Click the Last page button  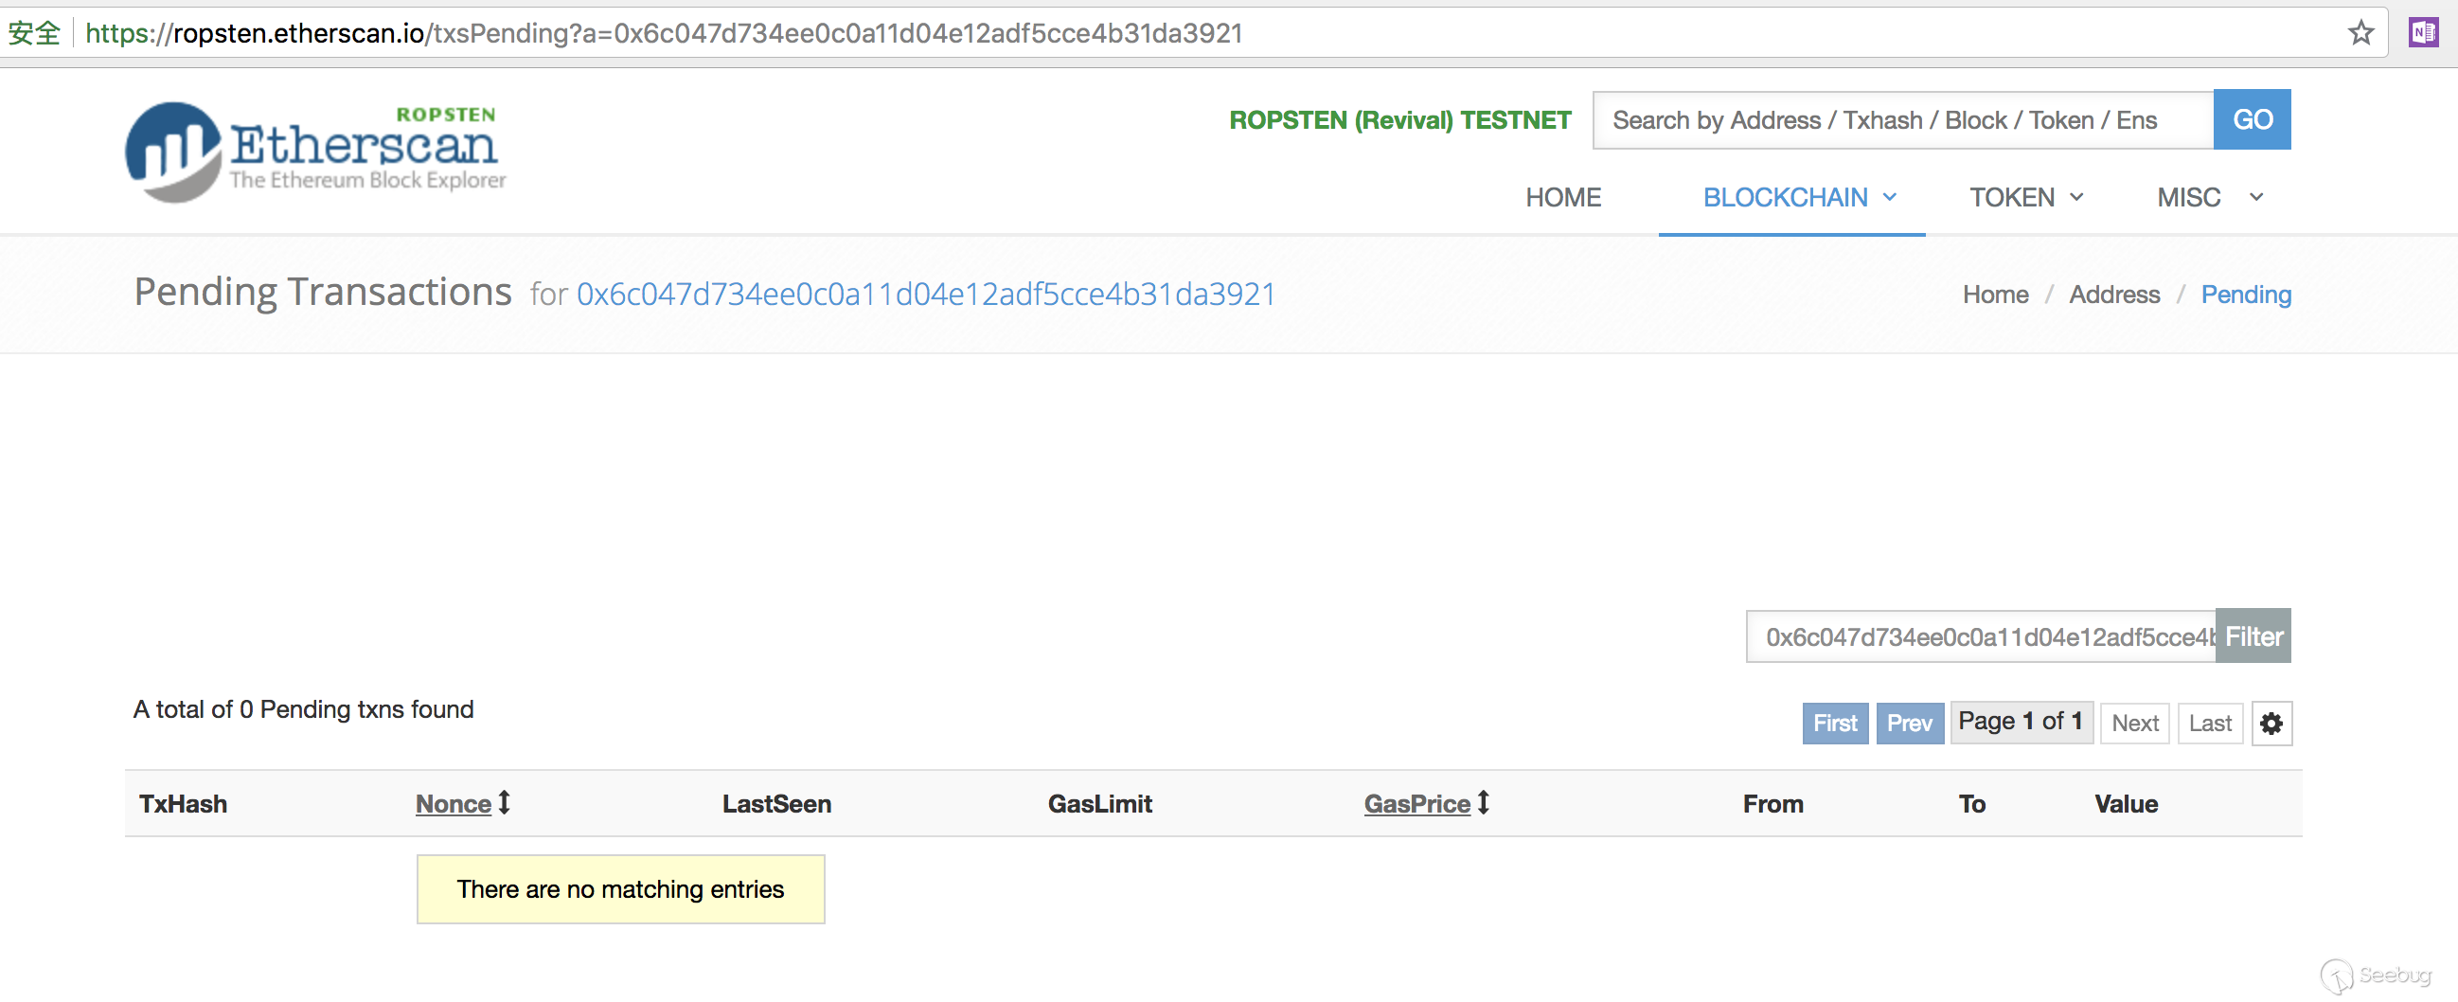coord(2210,724)
